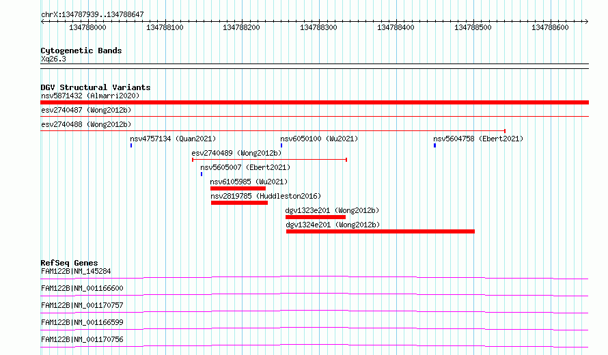Select the red bar under dgv1323e201
Screen dimensions: 608x355
[316, 217]
